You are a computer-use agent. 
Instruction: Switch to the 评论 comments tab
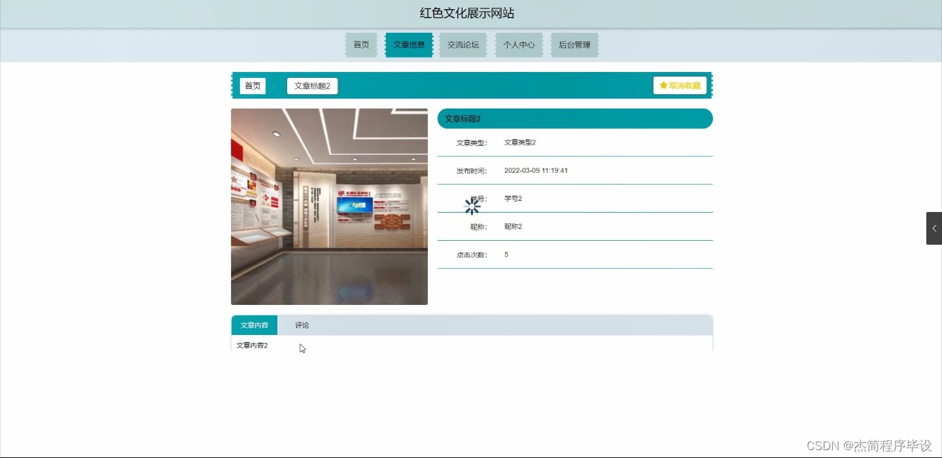pos(301,325)
